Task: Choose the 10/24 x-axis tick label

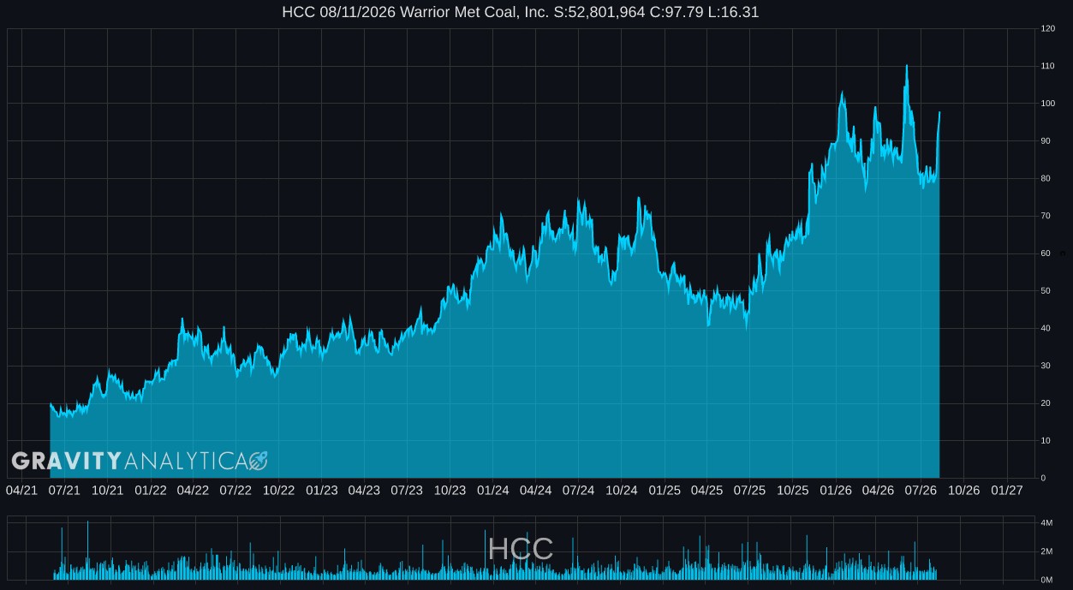Action: [x=621, y=491]
